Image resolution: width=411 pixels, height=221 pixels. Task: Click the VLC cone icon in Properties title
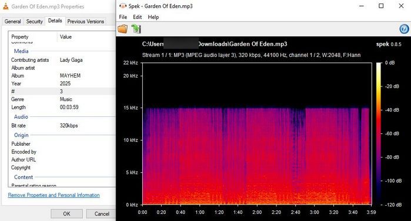(5, 6)
